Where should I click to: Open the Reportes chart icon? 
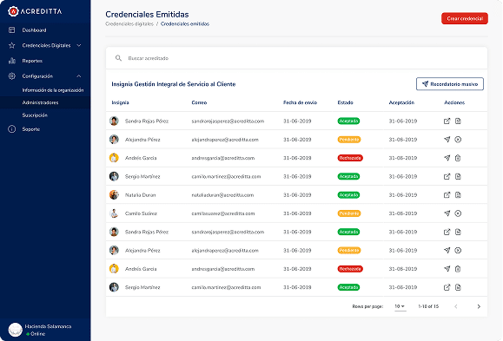(x=12, y=61)
